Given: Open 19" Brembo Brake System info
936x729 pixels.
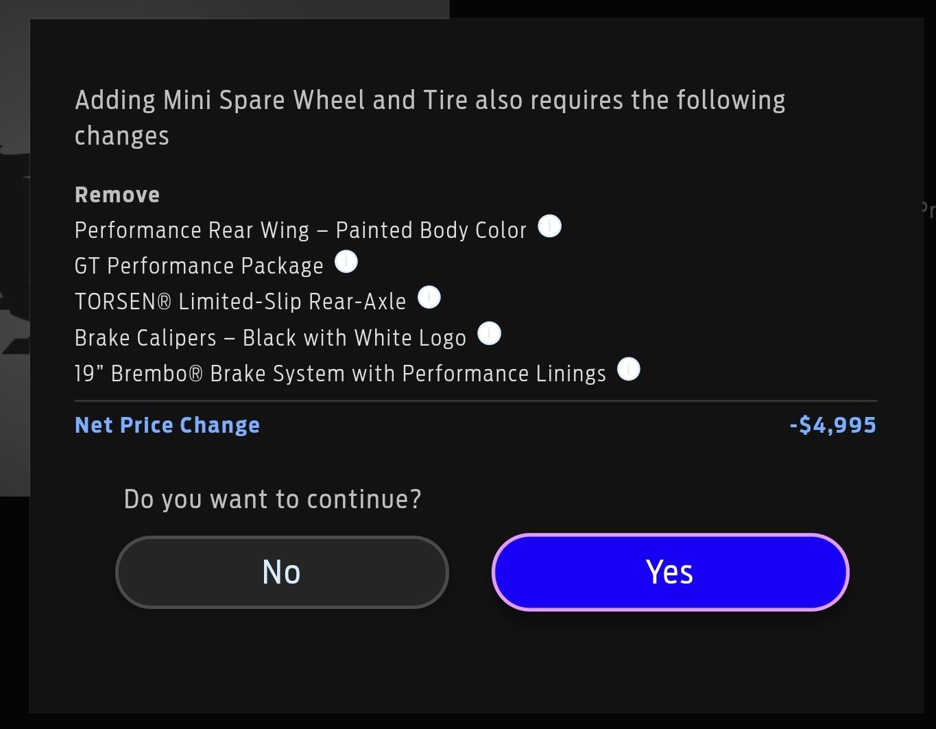Looking at the screenshot, I should [x=629, y=370].
